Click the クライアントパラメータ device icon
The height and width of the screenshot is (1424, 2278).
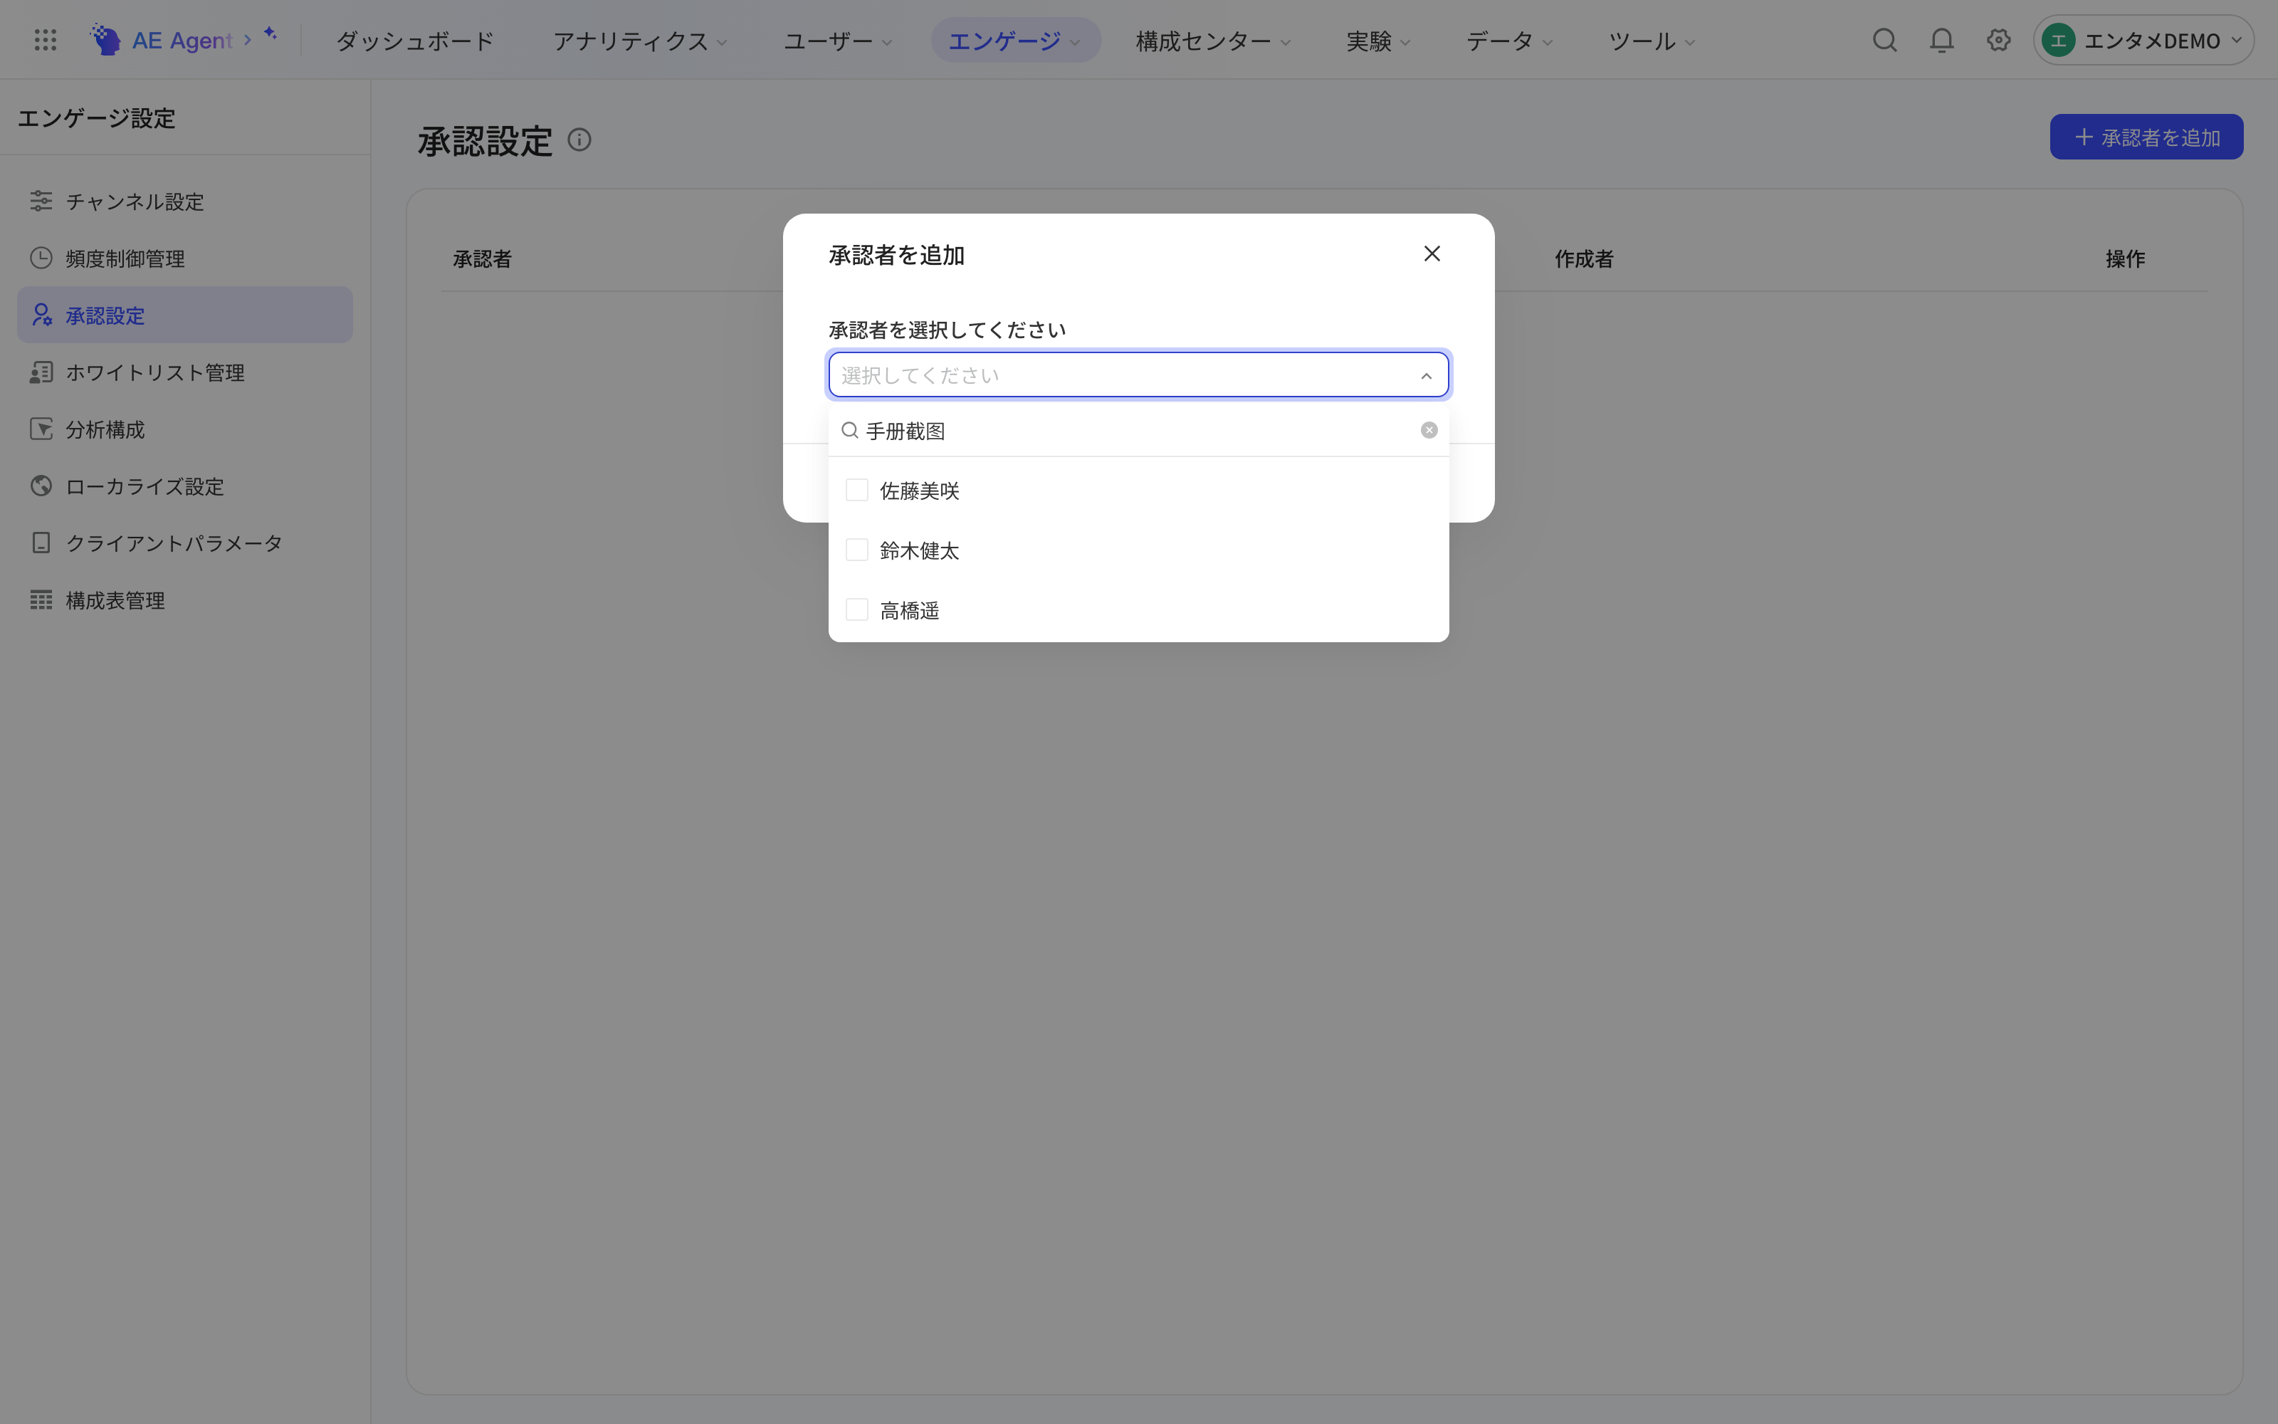click(41, 543)
